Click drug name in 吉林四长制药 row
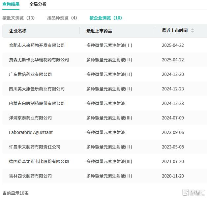The image size is (207, 198). [x=109, y=176]
